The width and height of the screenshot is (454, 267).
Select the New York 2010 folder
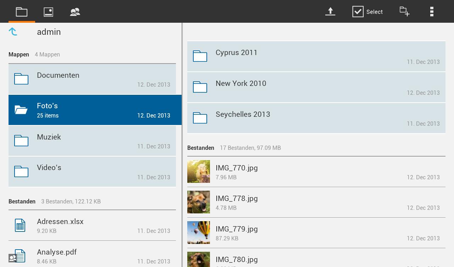(316, 87)
